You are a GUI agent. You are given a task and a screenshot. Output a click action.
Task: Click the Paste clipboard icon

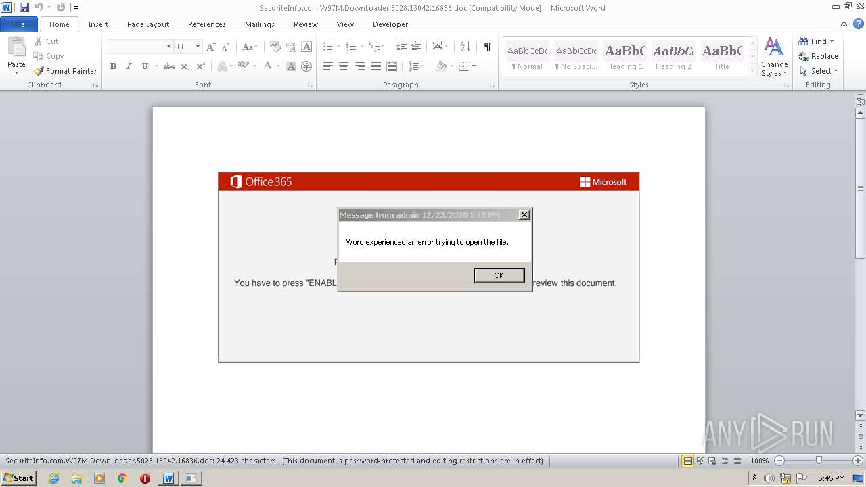[x=16, y=47]
